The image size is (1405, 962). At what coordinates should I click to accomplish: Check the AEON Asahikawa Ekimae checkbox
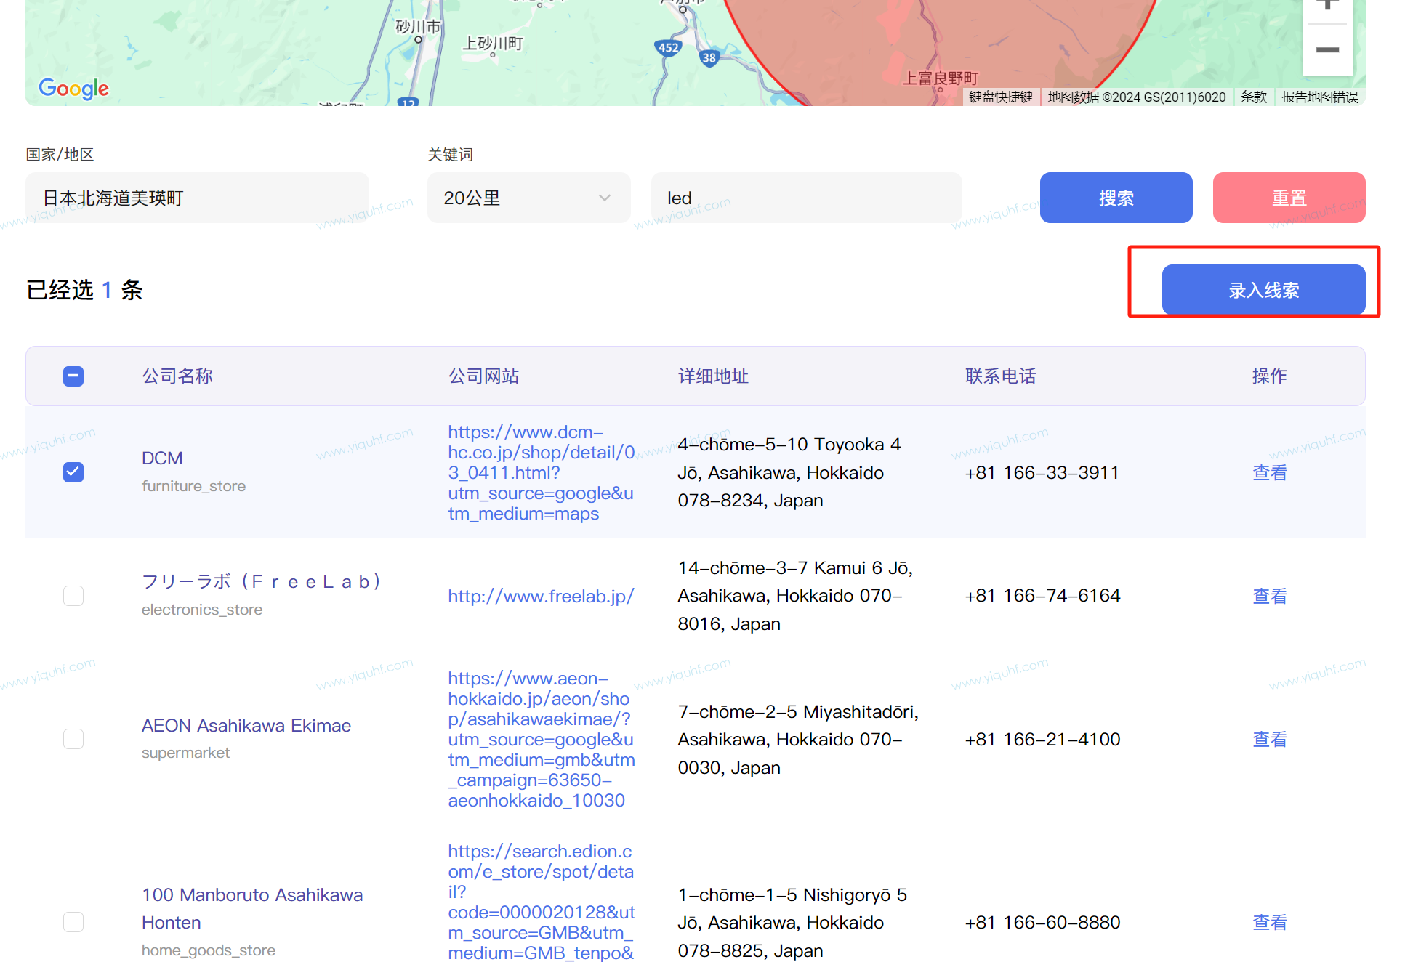73,739
